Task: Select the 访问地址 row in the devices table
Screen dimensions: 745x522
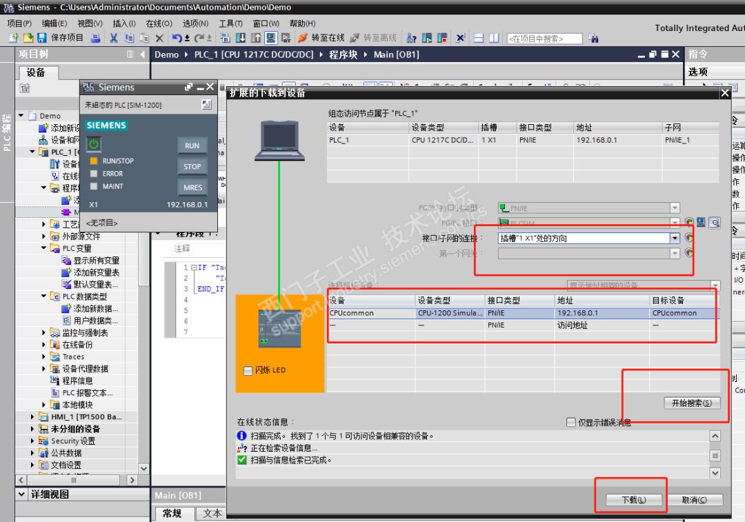Action: click(523, 325)
